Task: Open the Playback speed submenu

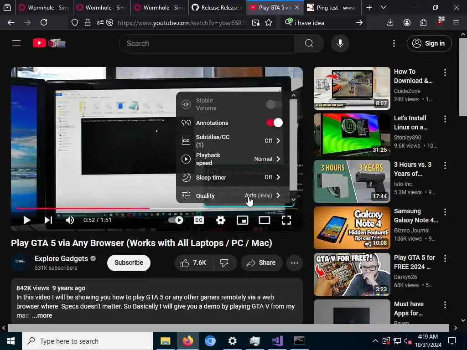Action: point(233,159)
